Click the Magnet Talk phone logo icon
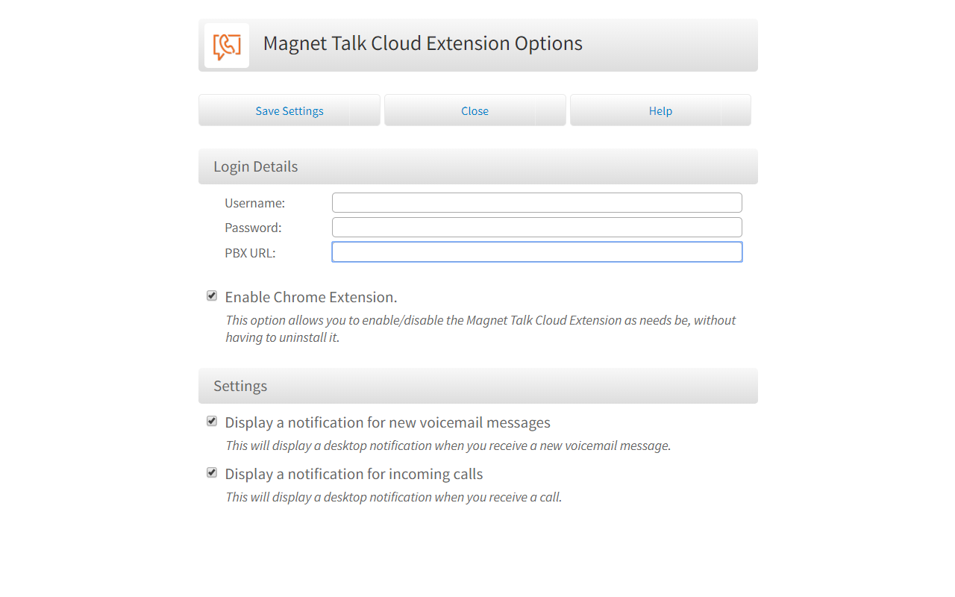 pos(226,45)
